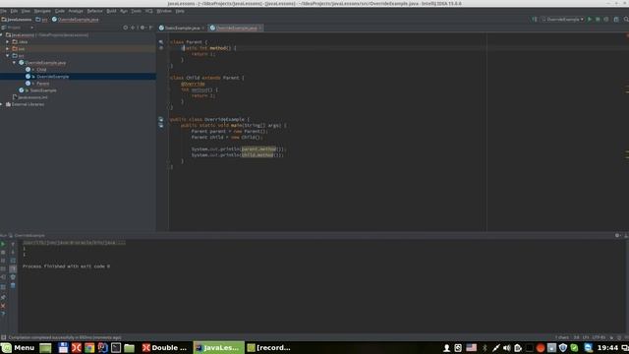Open Search Everywhere magnifier icon

[x=626, y=20]
